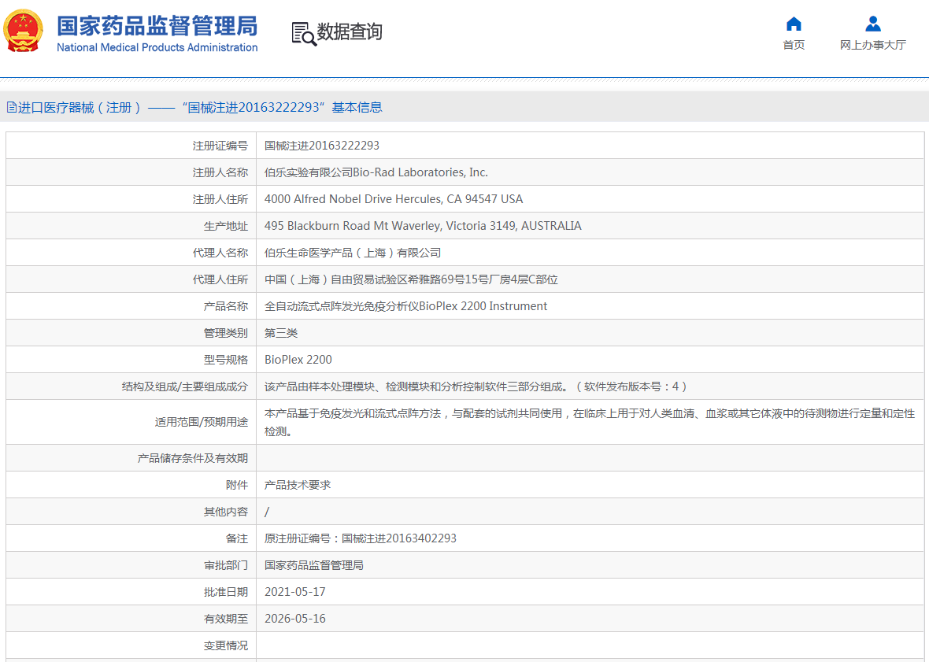Image resolution: width=929 pixels, height=662 pixels.
Task: Select the structure composition description text
Action: [x=476, y=386]
